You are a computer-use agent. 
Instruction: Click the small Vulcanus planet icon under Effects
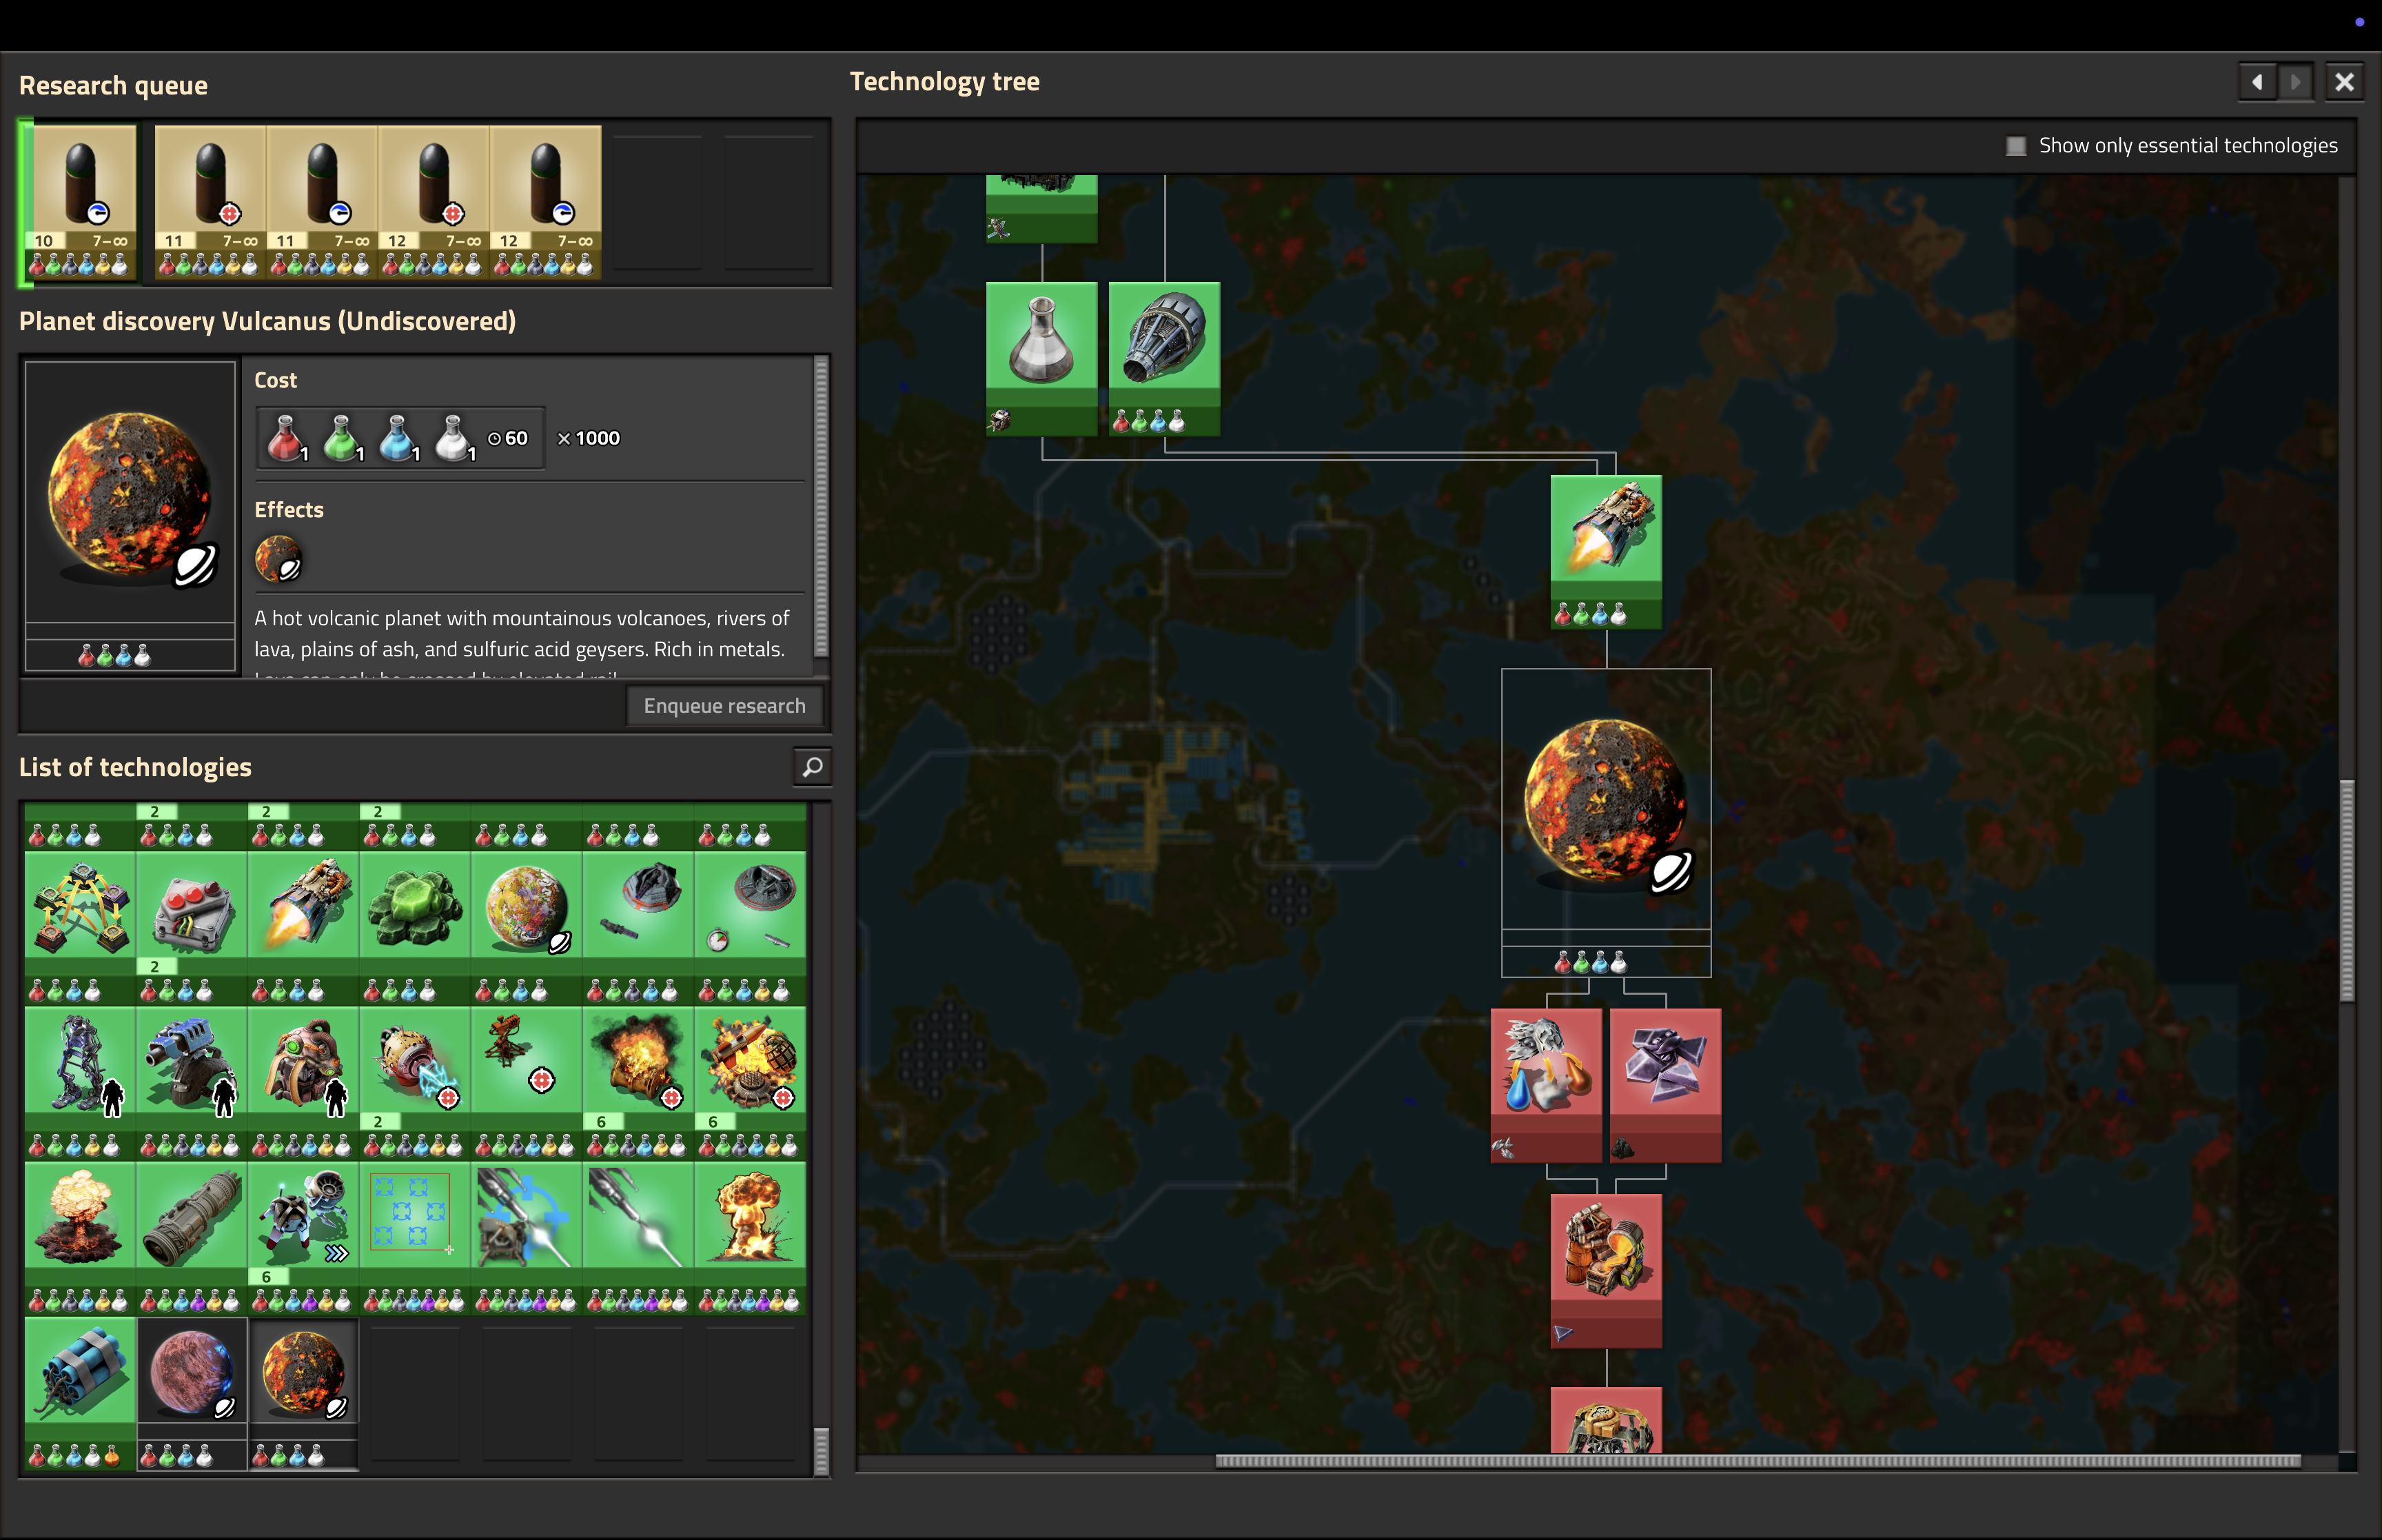pos(278,558)
